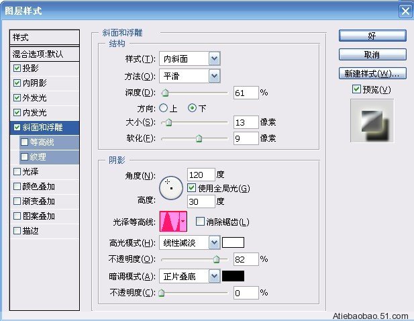Expand the gloss contour picker arrow

click(183, 222)
